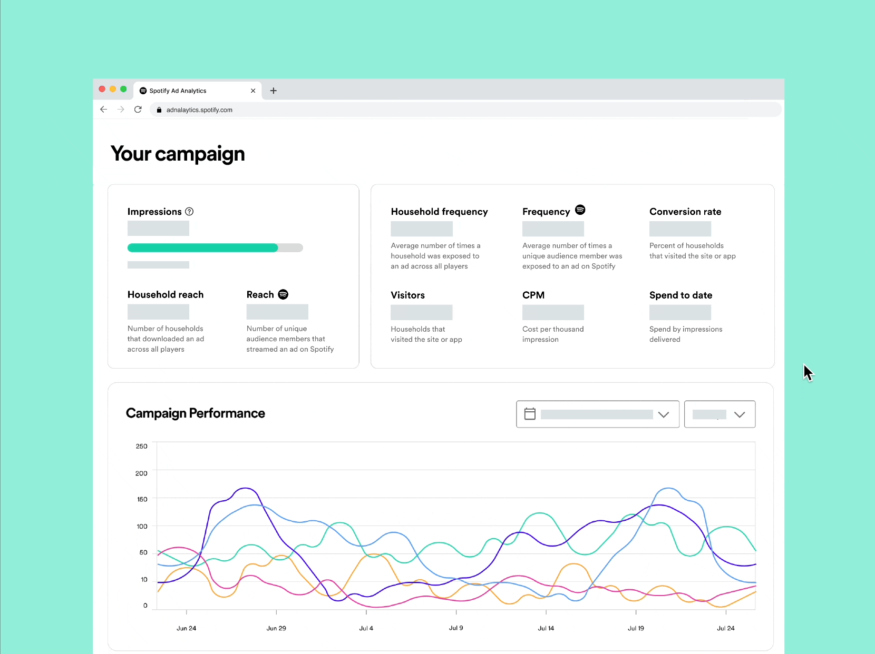
Task: Click the browser forward arrow
Action: tap(121, 110)
